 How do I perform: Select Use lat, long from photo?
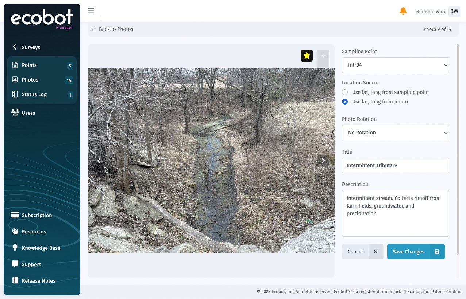(x=345, y=102)
